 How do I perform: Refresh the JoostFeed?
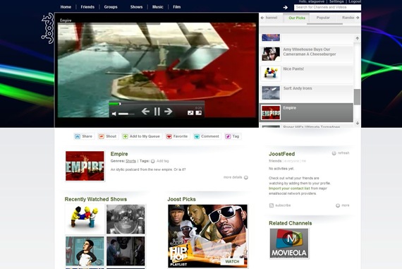[341, 153]
